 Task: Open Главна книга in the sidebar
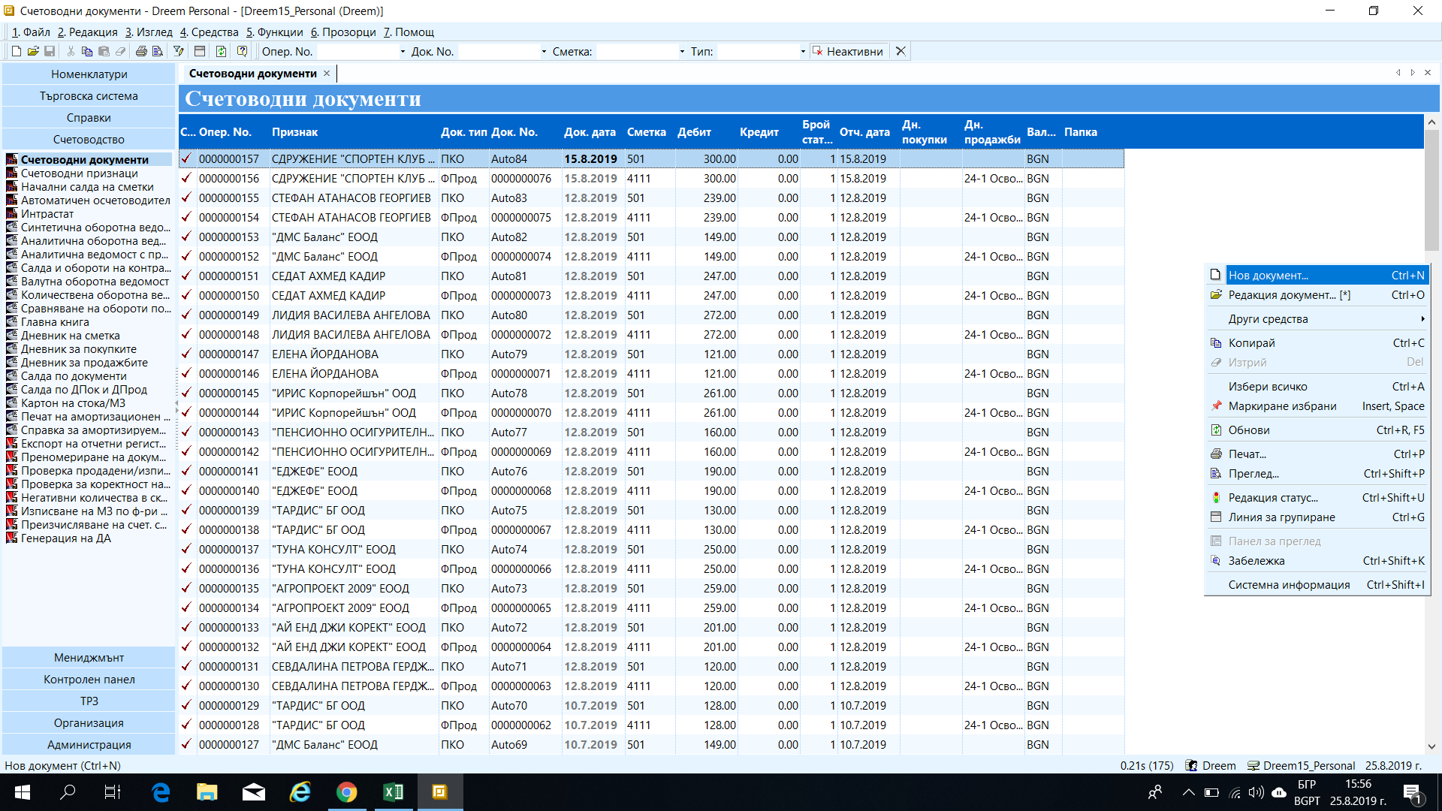pyautogui.click(x=55, y=322)
